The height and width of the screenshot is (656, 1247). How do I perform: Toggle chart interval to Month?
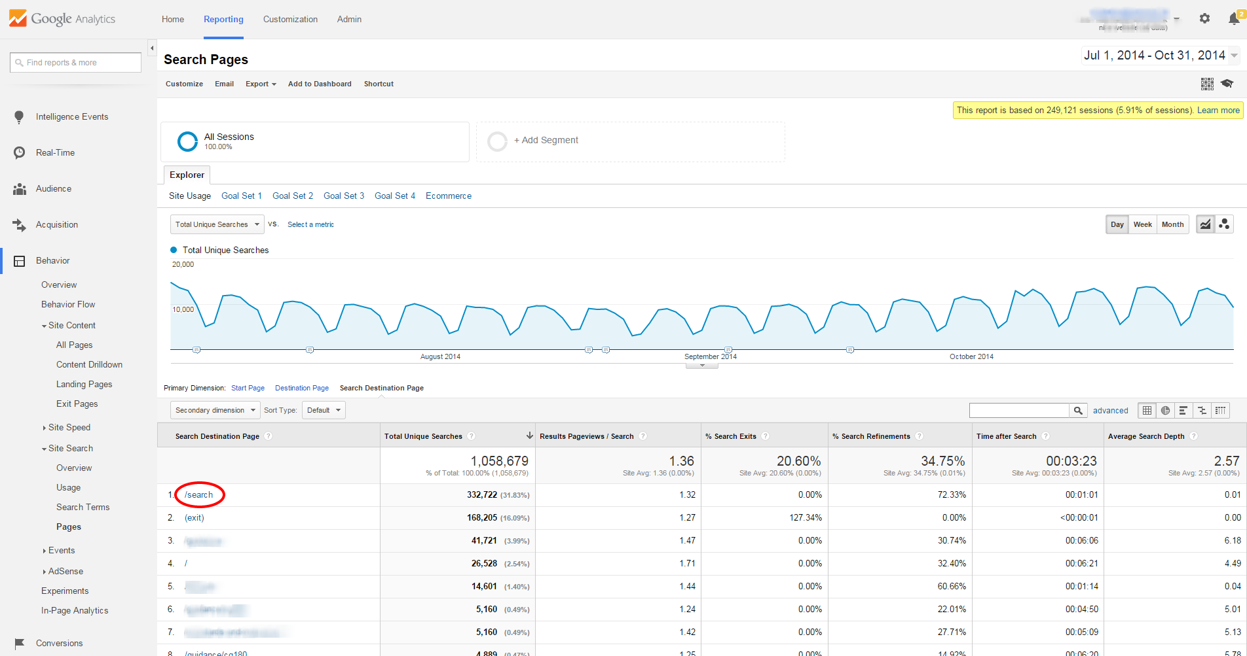coord(1172,224)
